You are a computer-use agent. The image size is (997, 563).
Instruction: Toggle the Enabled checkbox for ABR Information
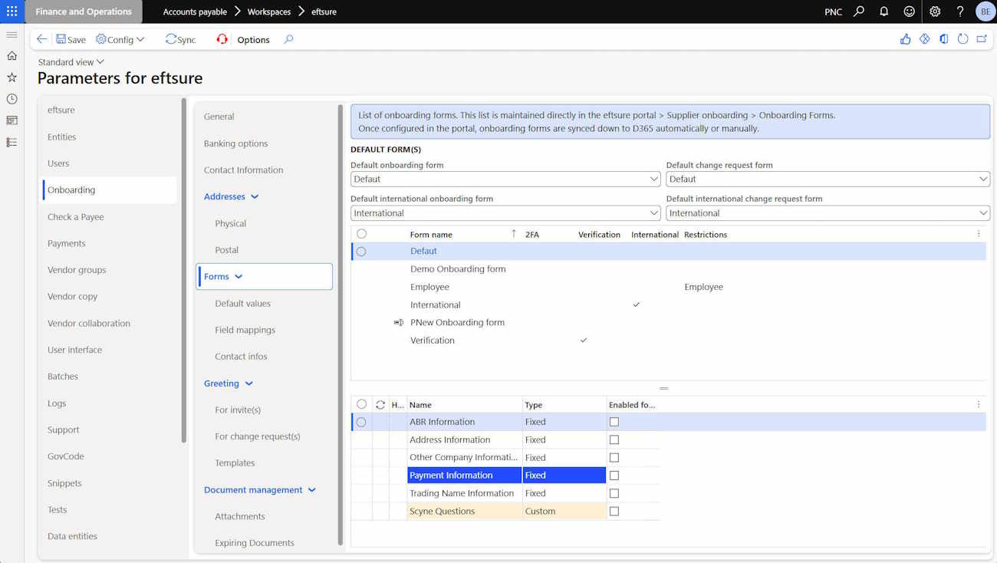(614, 422)
